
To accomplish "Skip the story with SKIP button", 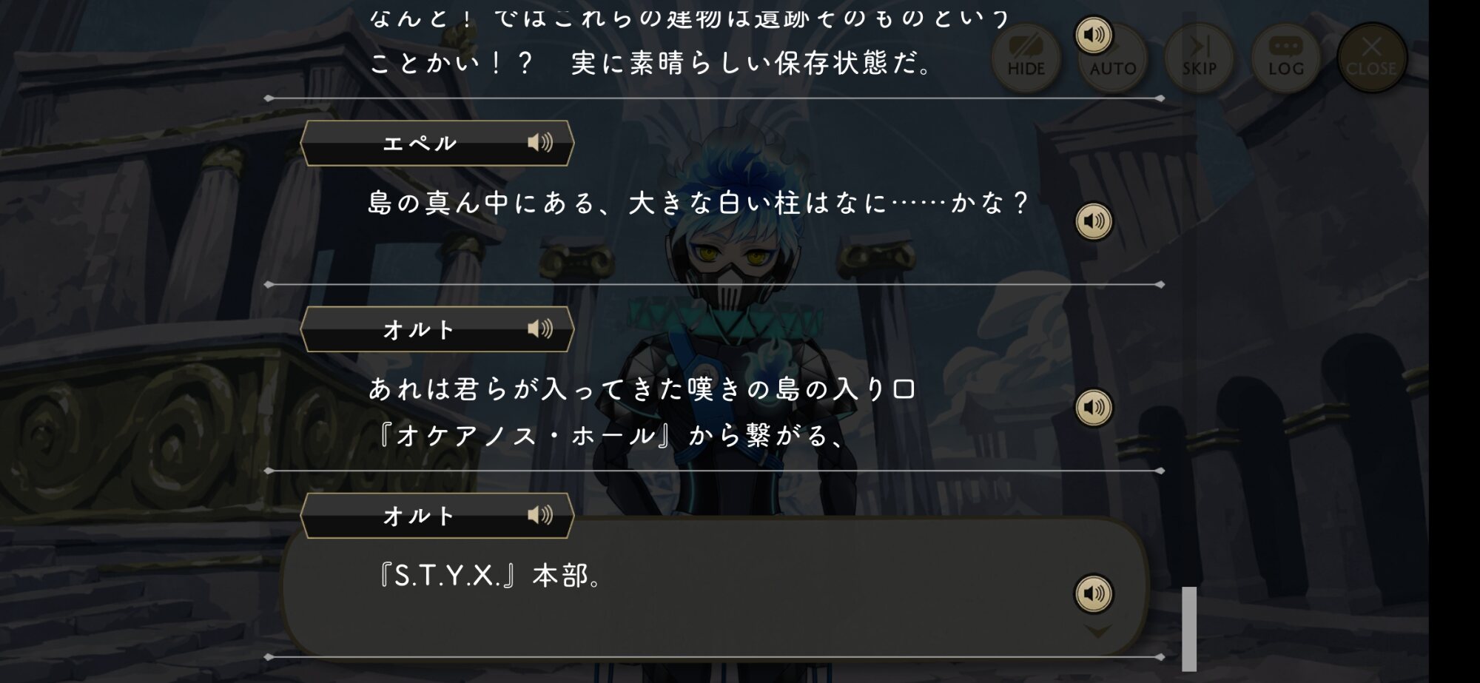I will tap(1199, 58).
